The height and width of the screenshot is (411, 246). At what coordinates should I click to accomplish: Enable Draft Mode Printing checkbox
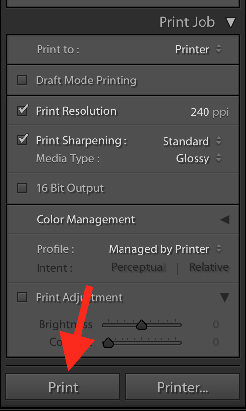22,80
